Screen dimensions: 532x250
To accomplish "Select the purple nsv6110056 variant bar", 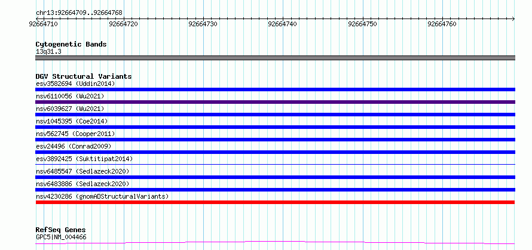I will [275, 102].
